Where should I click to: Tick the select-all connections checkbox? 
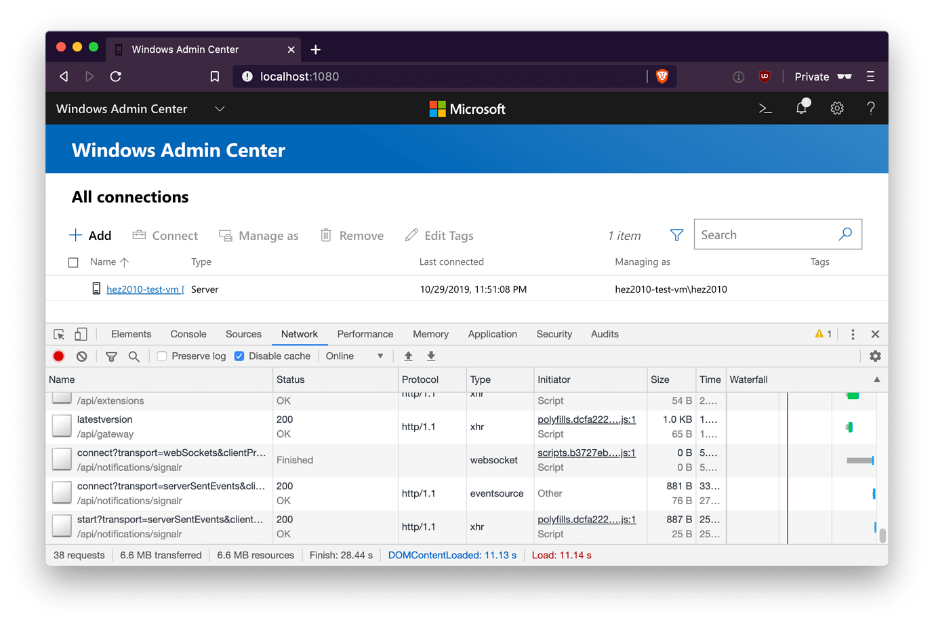click(x=73, y=262)
